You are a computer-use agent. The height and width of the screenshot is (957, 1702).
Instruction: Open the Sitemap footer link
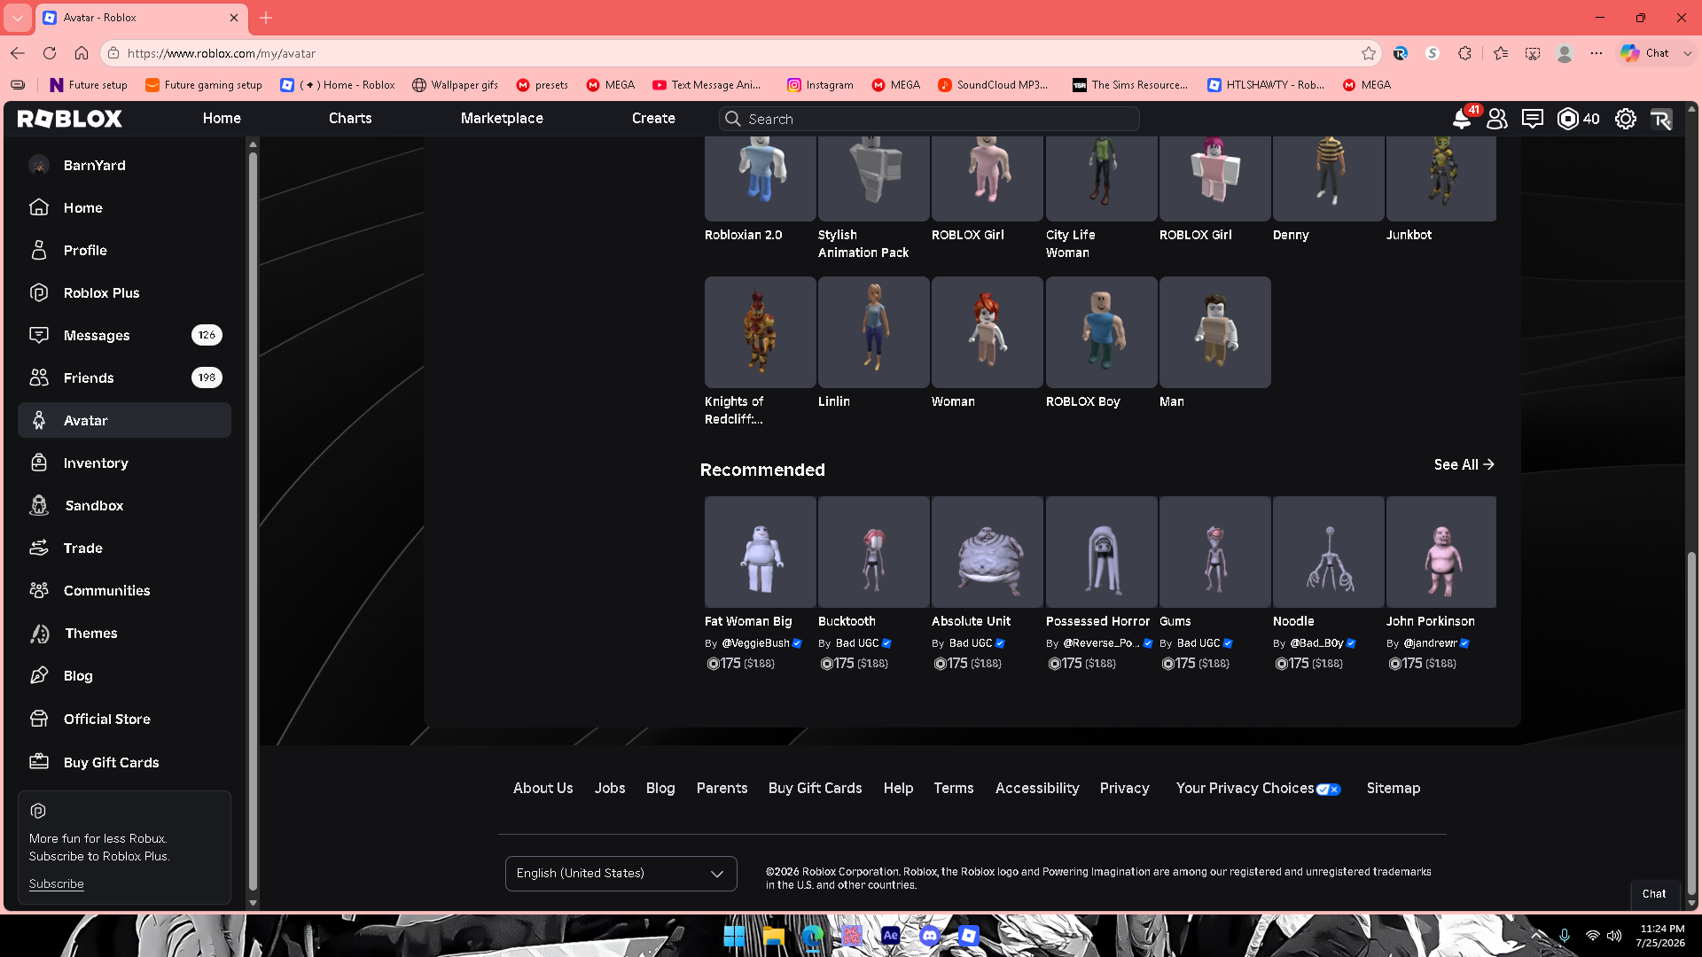point(1394,789)
